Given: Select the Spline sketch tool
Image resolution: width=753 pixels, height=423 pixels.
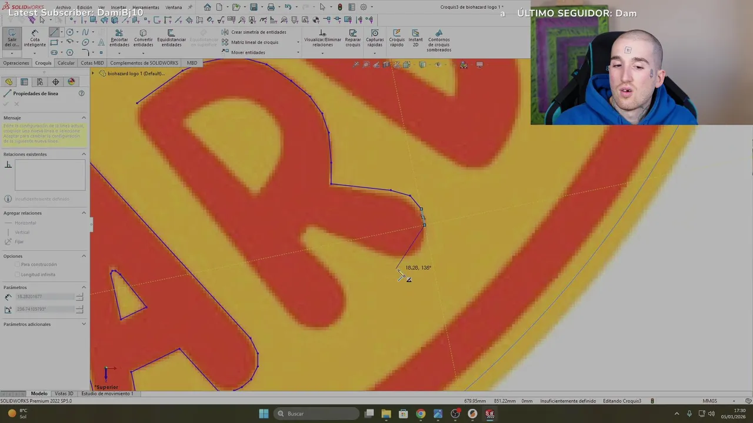Looking at the screenshot, I should click(x=85, y=32).
